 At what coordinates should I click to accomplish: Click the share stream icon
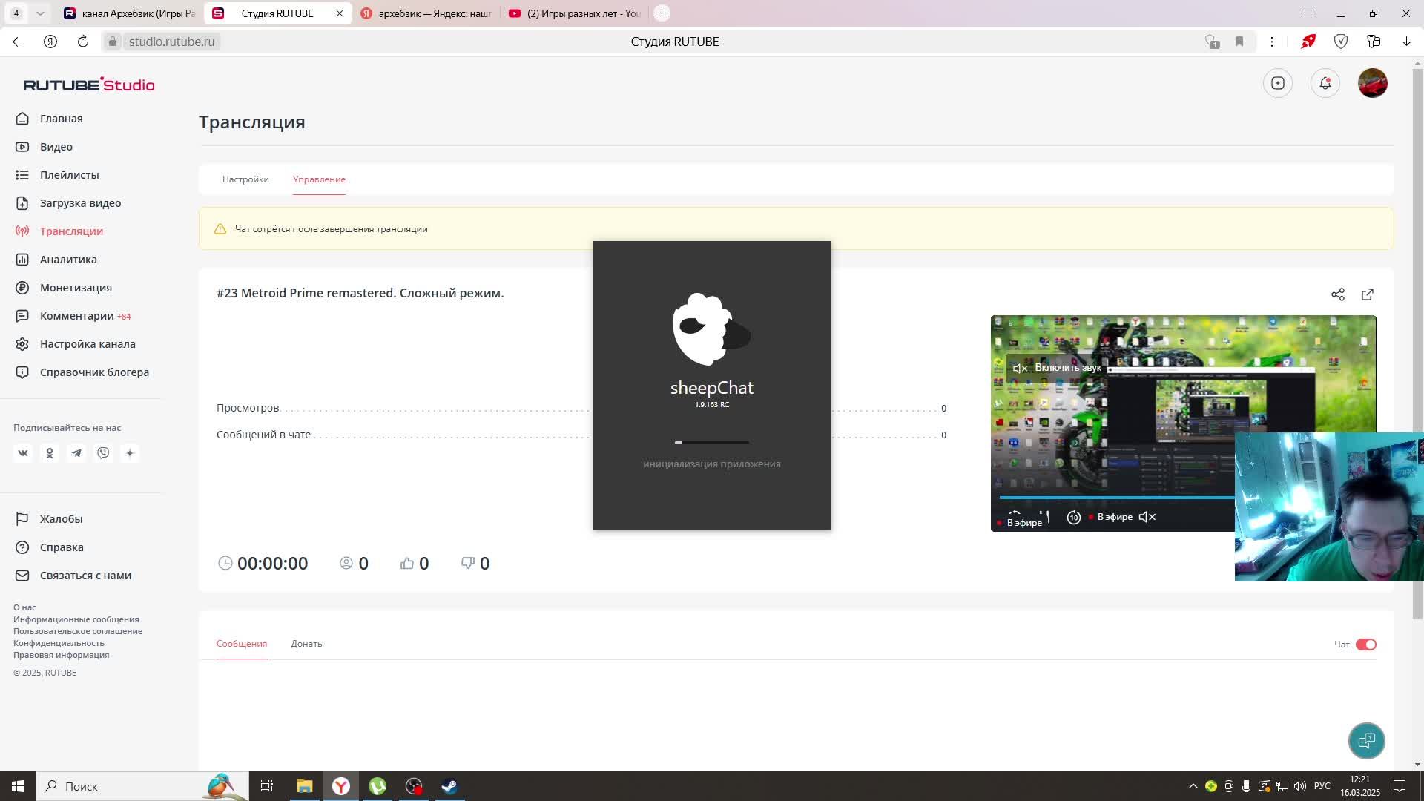1337,294
